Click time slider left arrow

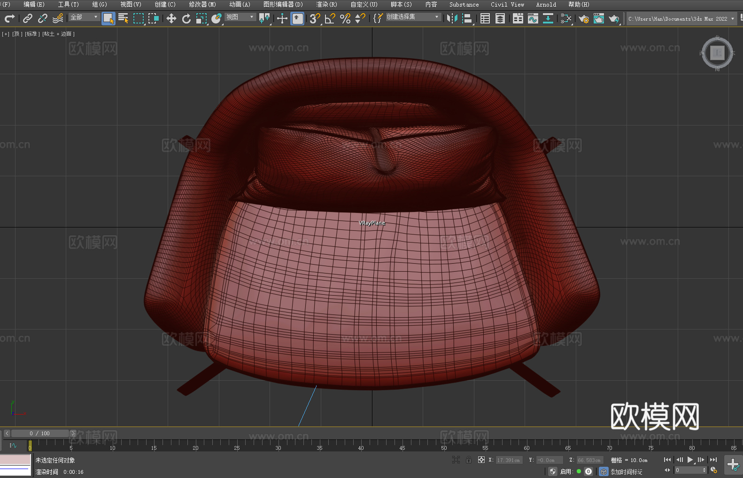click(7, 433)
